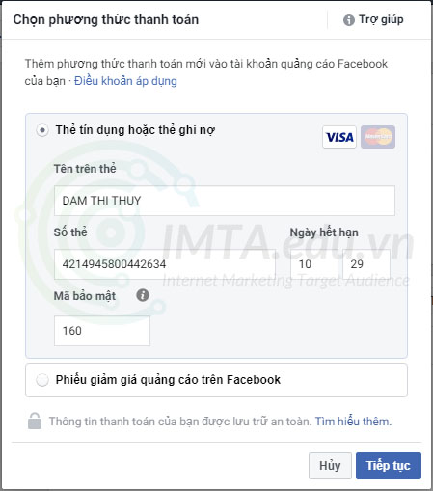Click the Thẻ tín dụng hoặc thẻ ghi nợ label
The height and width of the screenshot is (491, 433).
[135, 130]
